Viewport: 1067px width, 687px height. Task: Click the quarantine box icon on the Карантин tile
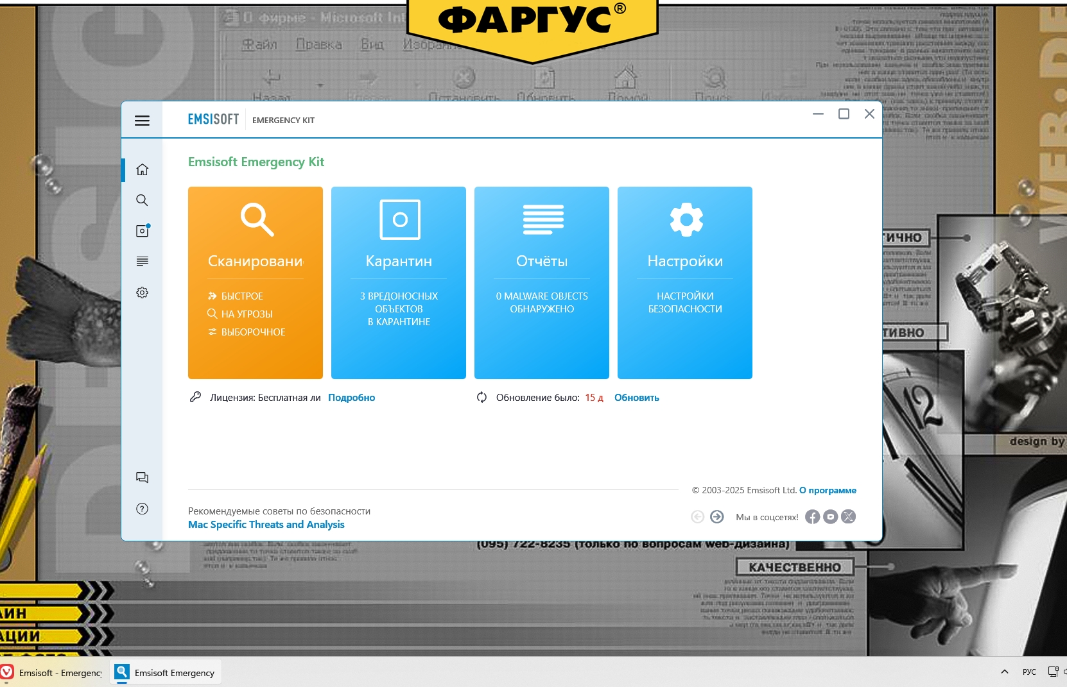(x=400, y=219)
